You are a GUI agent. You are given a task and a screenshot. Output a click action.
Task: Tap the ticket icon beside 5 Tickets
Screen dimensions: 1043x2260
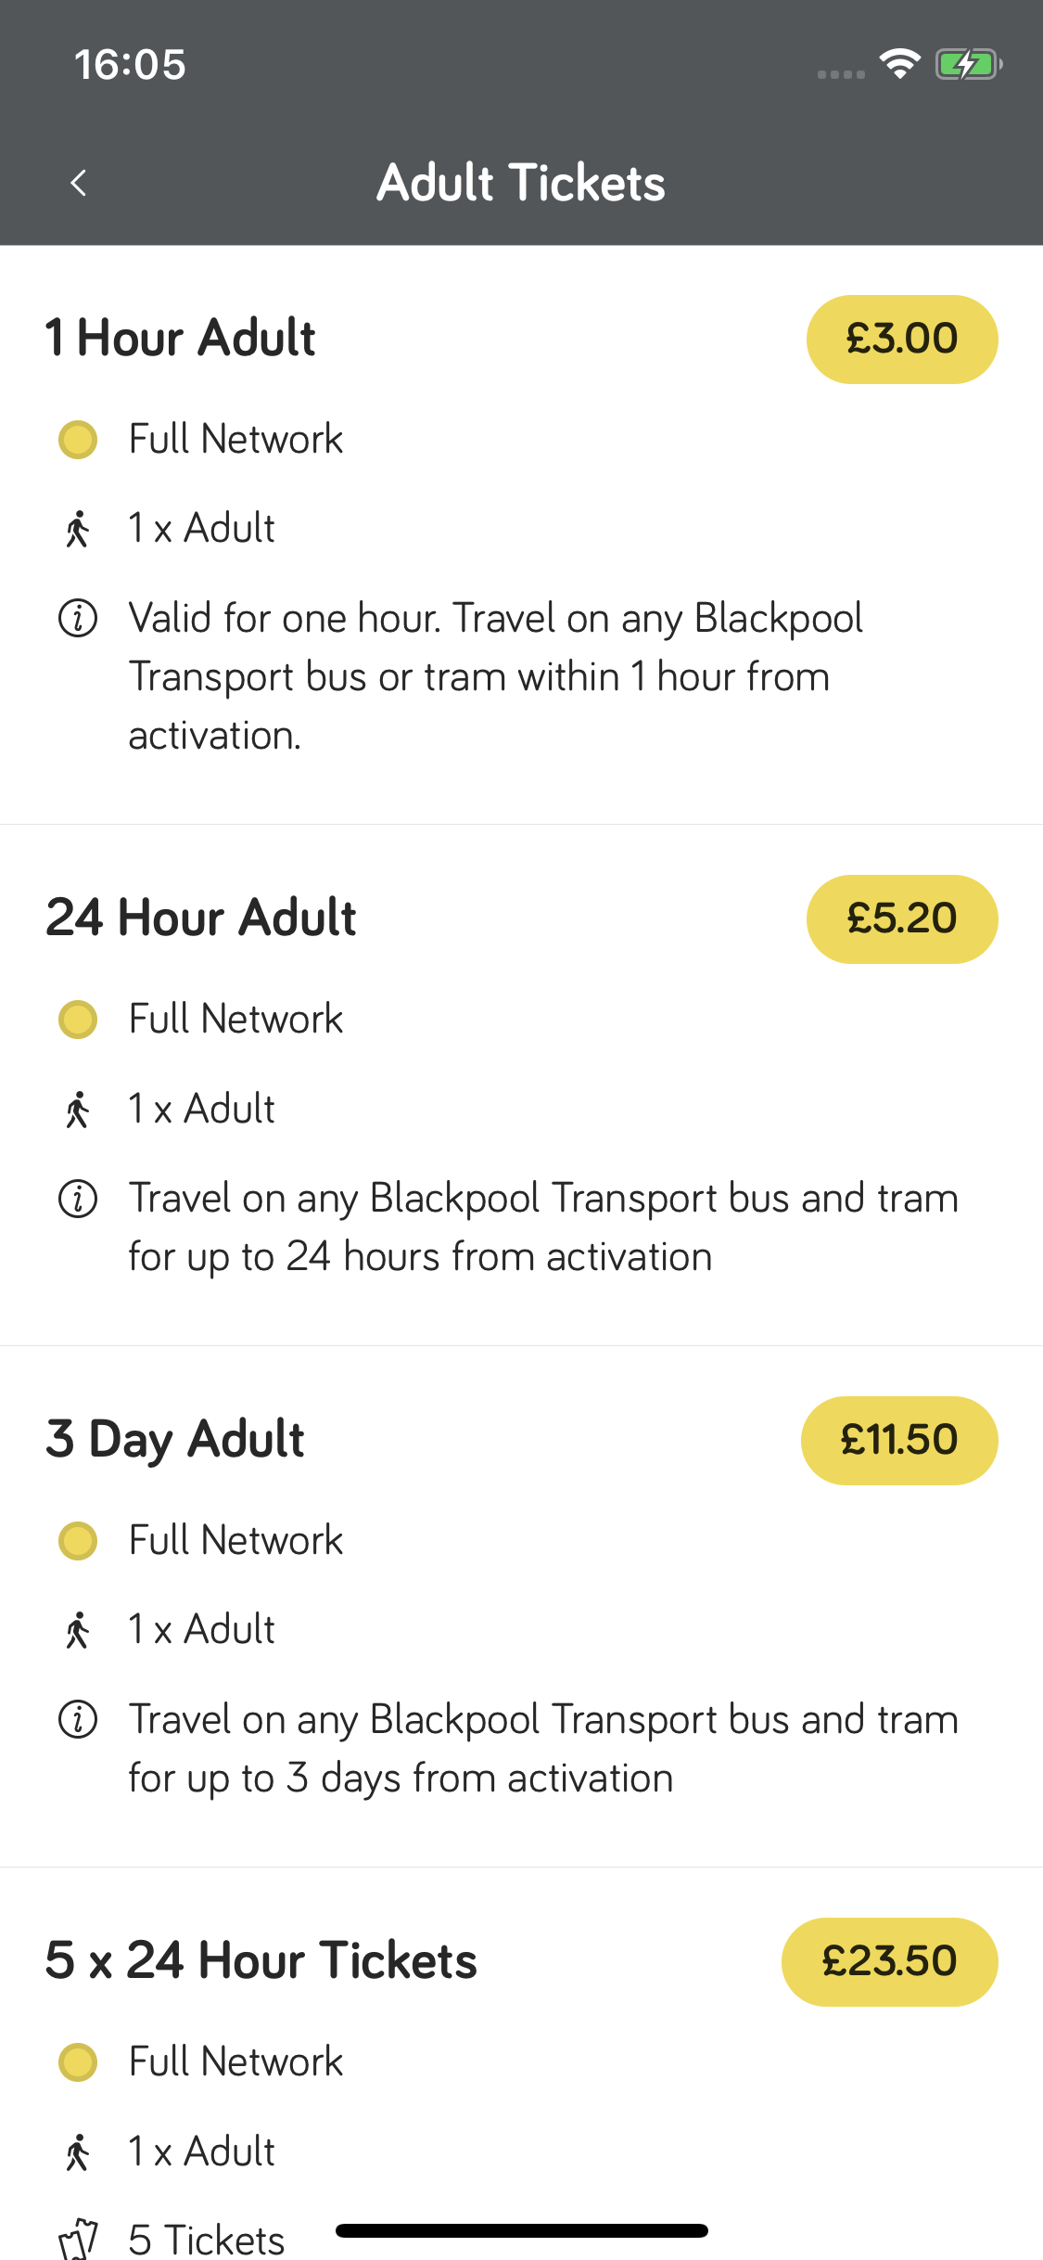point(78,2238)
